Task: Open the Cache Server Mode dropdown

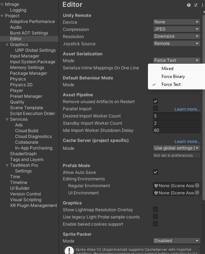Action: click(x=177, y=148)
